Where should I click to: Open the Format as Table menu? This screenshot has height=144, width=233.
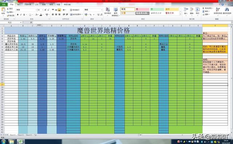click(x=115, y=12)
